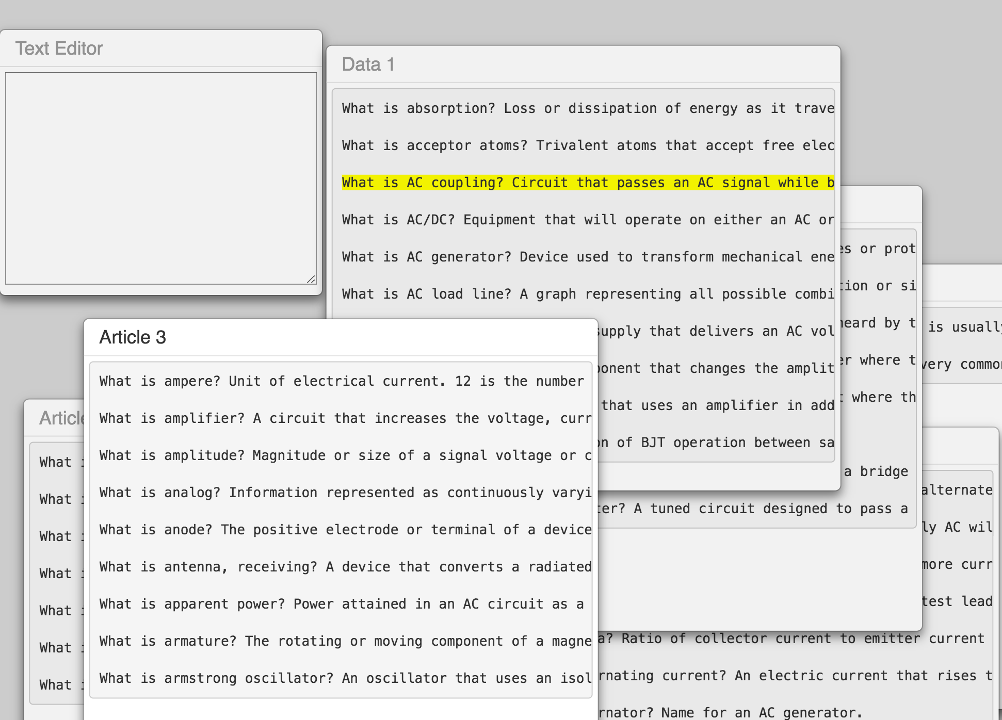Click the 'What is anode?' line
The height and width of the screenshot is (720, 1002).
point(341,530)
